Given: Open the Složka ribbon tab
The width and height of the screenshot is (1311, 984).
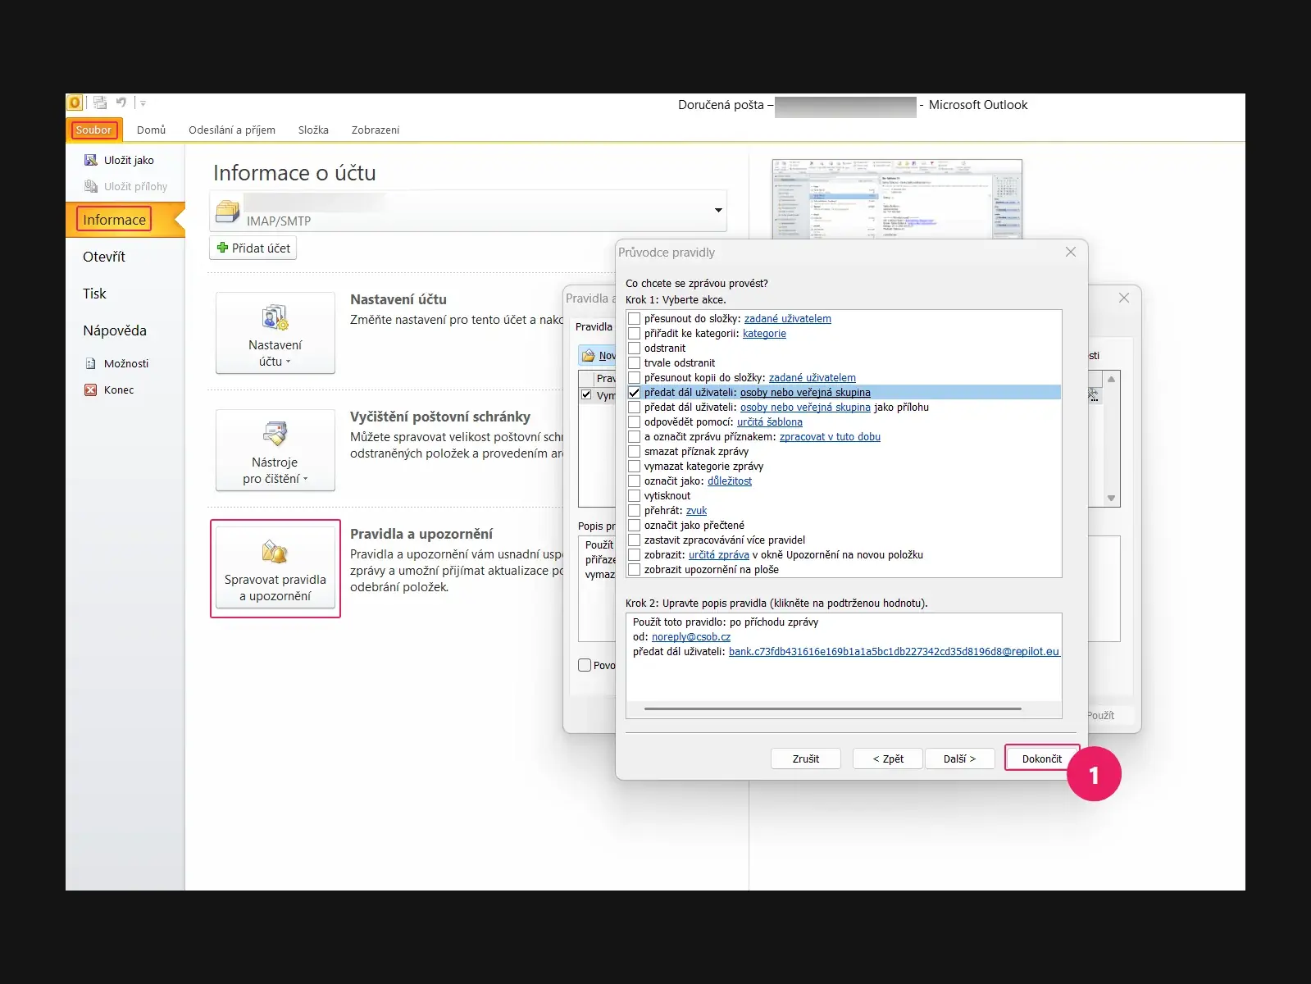Looking at the screenshot, I should (x=313, y=130).
